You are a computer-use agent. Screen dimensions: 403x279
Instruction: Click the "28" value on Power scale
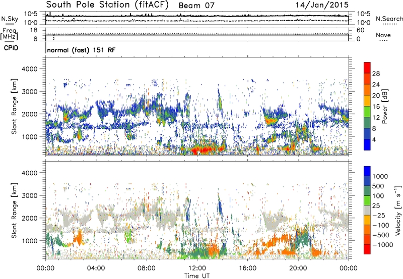tap(376, 74)
